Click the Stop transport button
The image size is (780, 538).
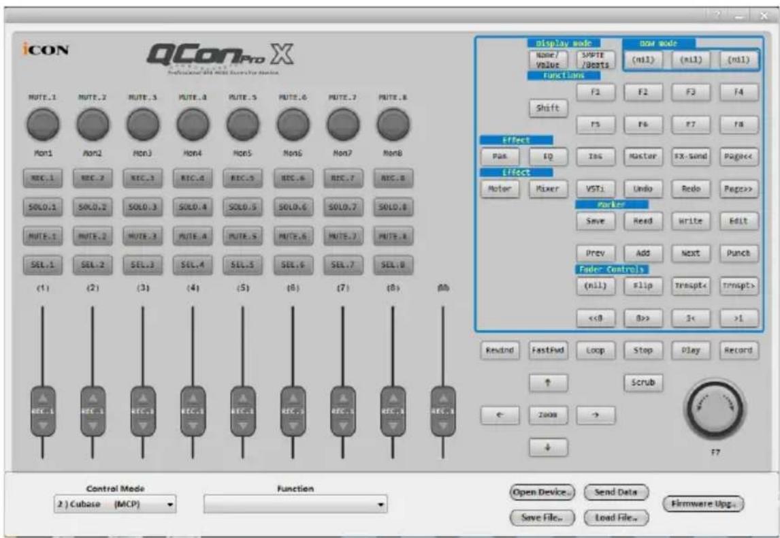point(643,350)
